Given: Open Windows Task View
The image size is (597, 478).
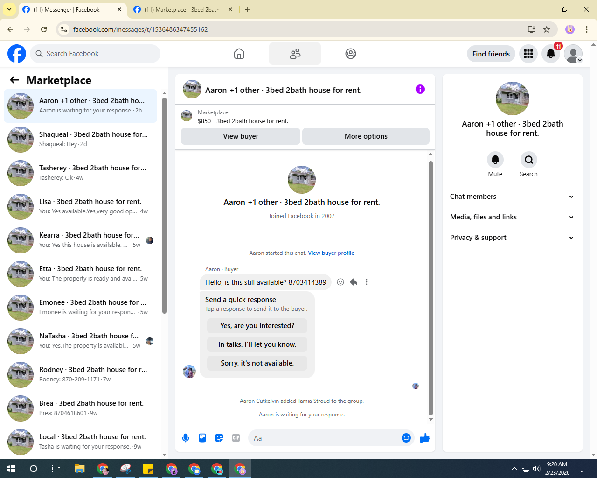Looking at the screenshot, I should coord(56,469).
